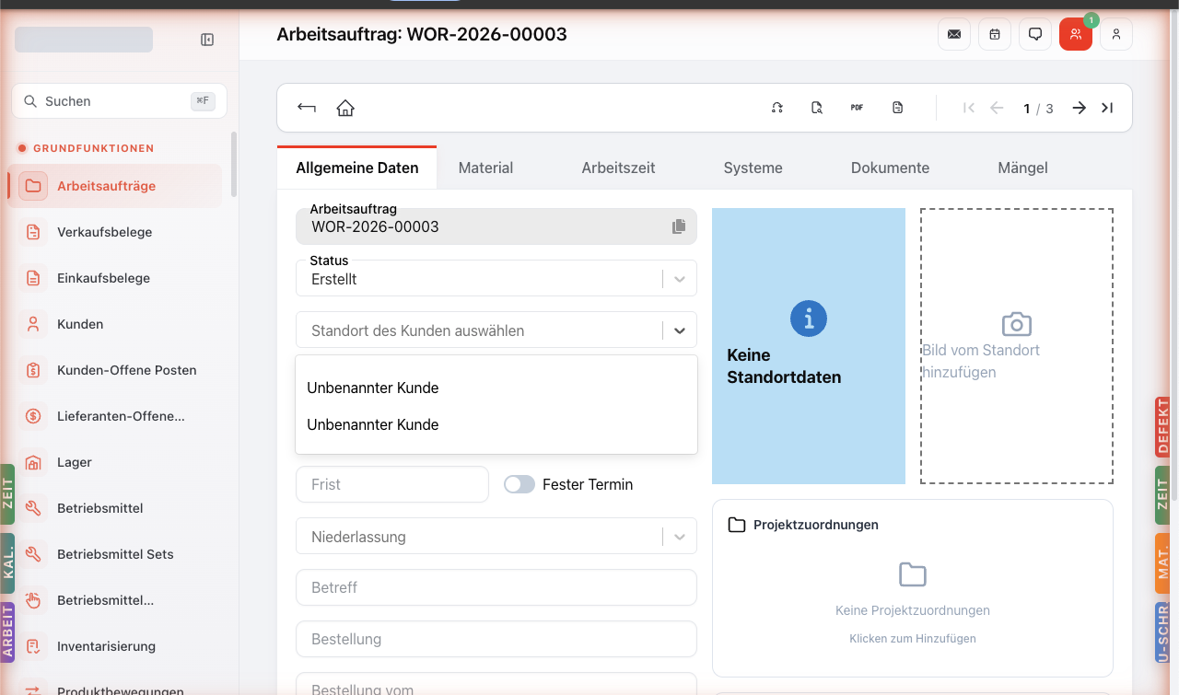Click the Projektzuordnungen folder heading

tap(803, 525)
